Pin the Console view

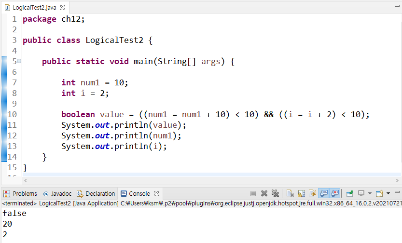(x=350, y=193)
